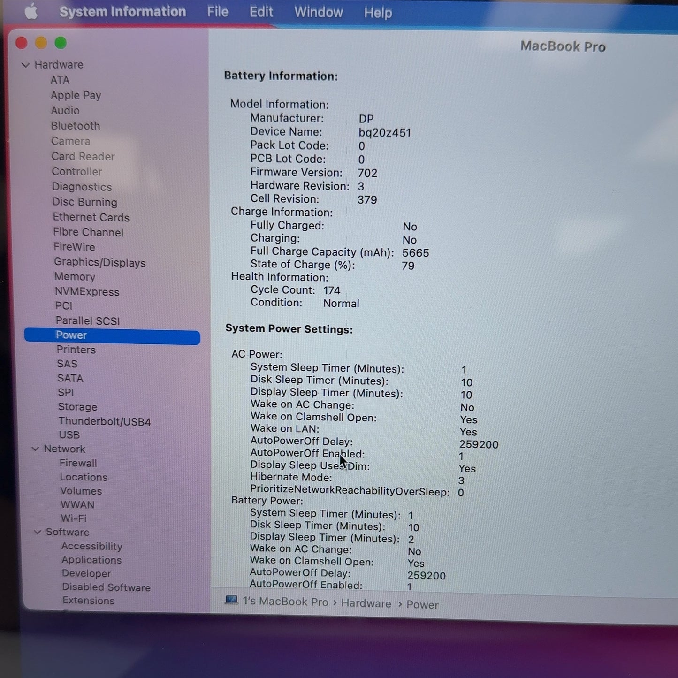Select SPI in the sidebar
Viewport: 678px width, 678px height.
(x=66, y=392)
